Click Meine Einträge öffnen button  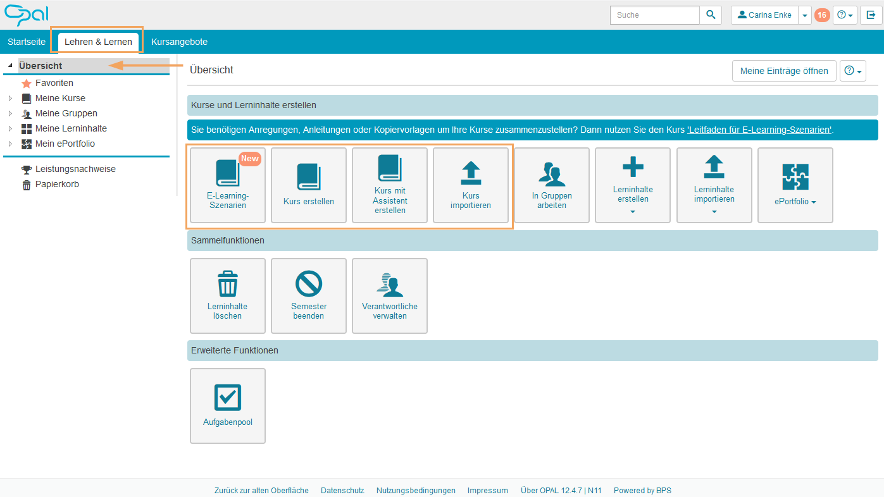[784, 71]
